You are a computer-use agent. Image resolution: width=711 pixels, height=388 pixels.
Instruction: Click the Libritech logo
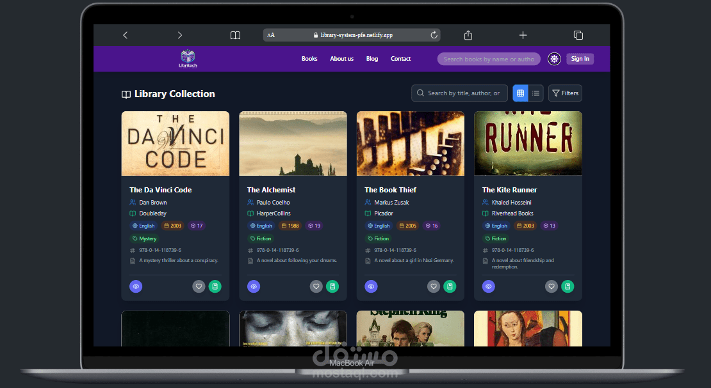(188, 59)
